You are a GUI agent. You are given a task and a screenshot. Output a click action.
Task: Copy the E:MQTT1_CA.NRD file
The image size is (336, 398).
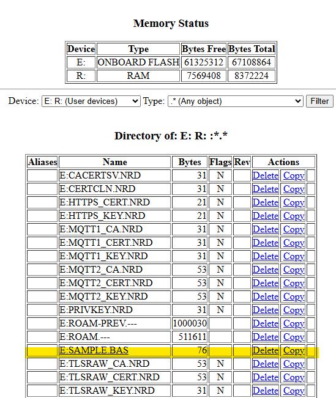(294, 229)
